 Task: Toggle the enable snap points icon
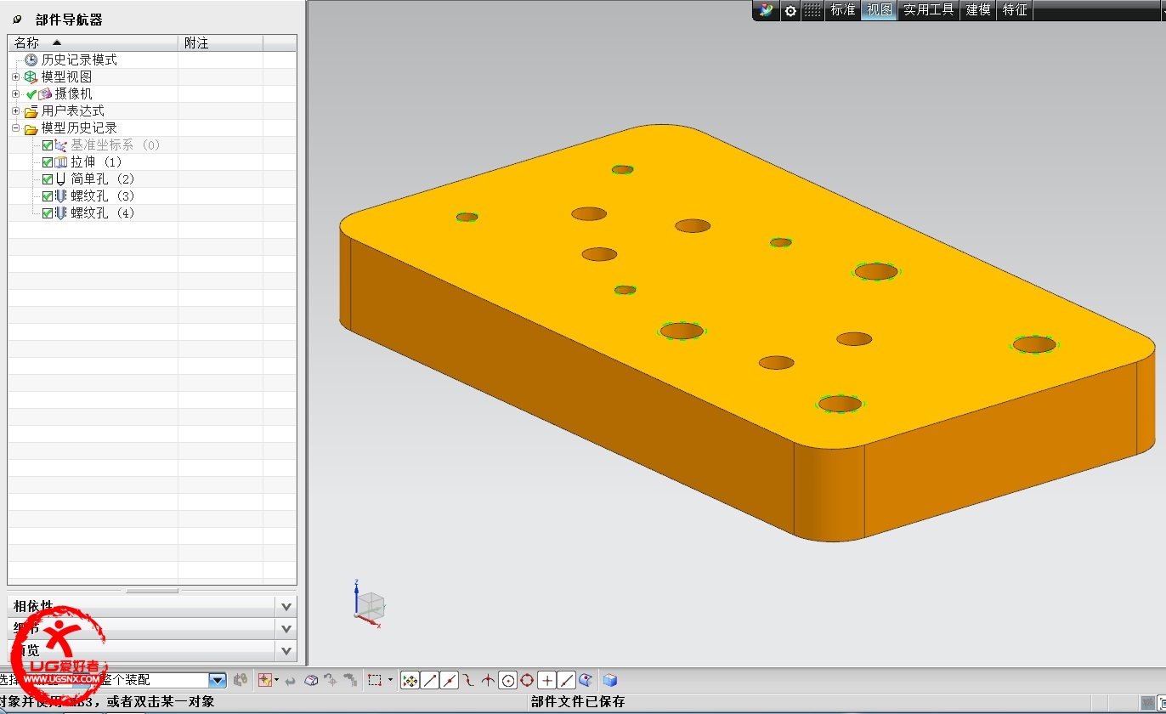pyautogui.click(x=410, y=680)
